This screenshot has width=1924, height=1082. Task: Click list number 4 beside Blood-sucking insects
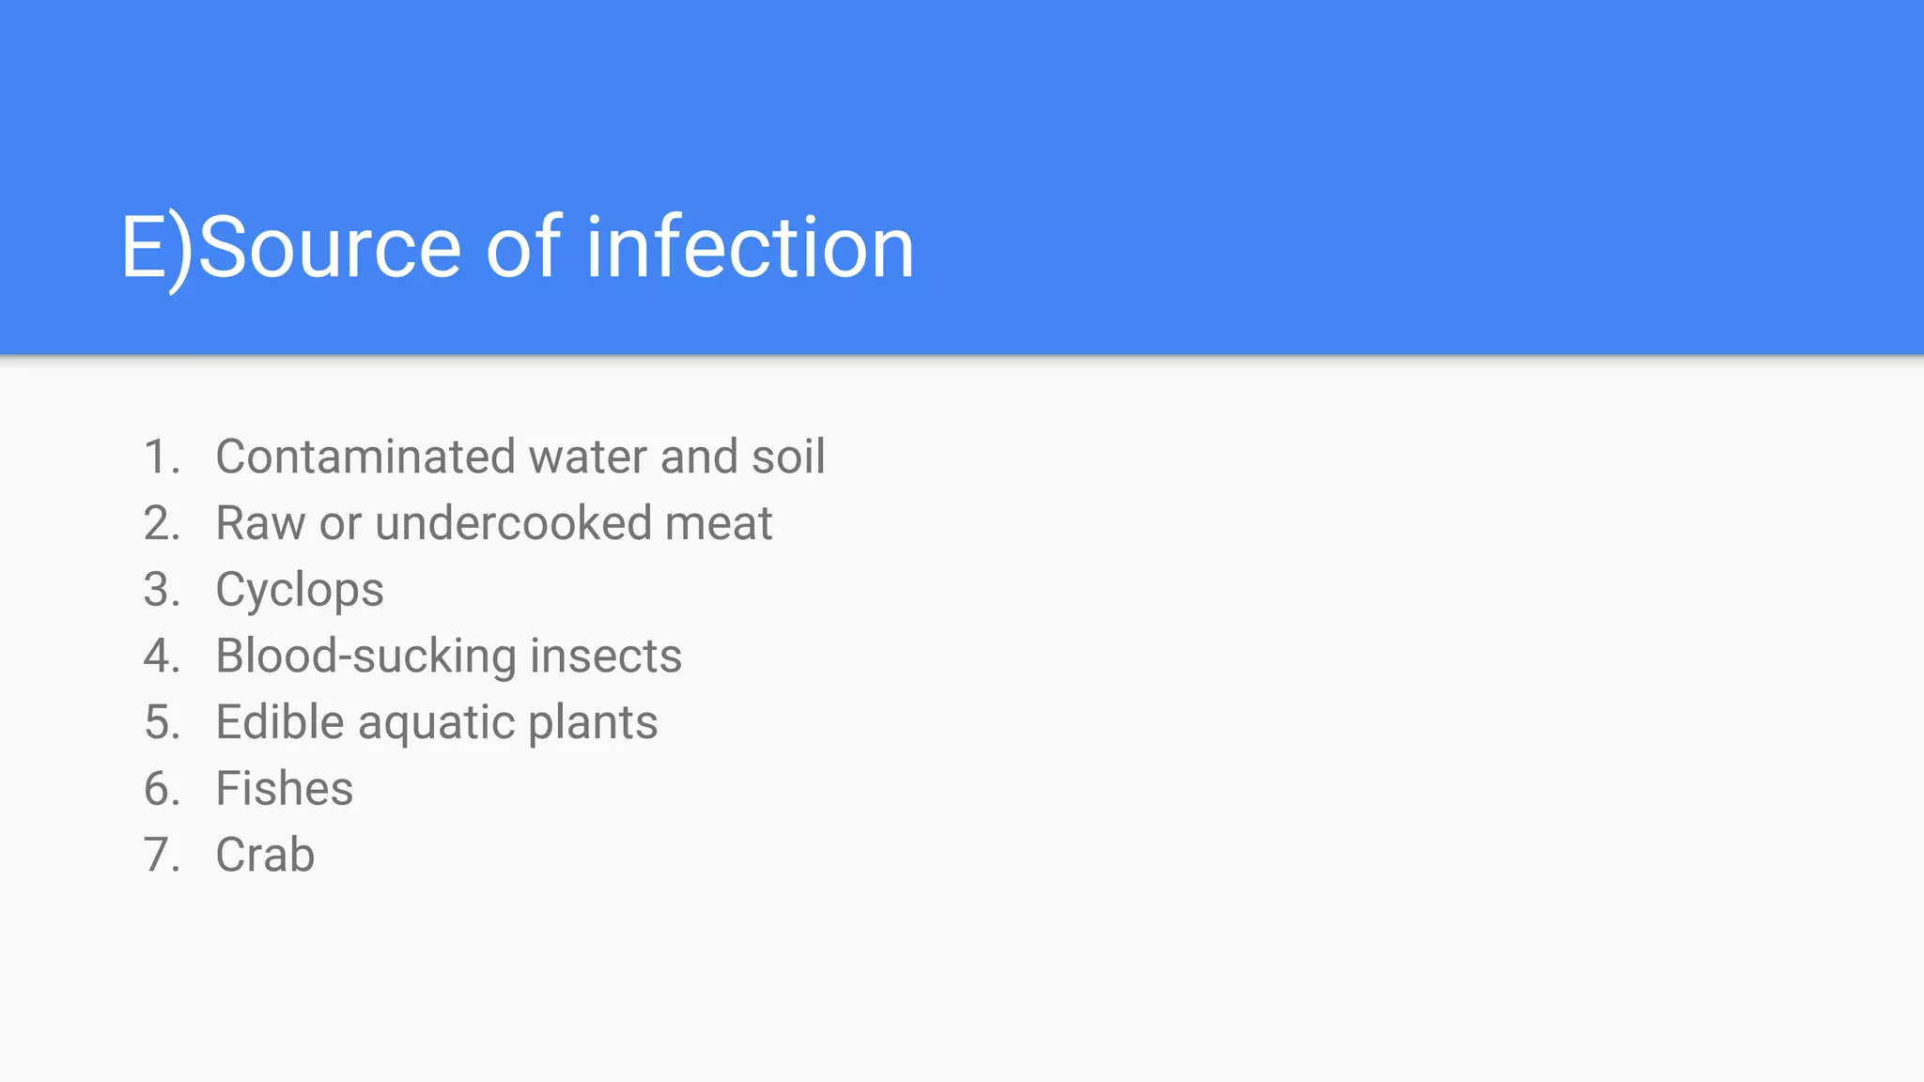(162, 657)
